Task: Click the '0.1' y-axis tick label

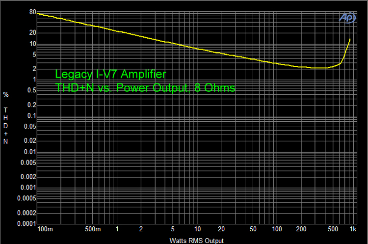Action: click(x=30, y=115)
